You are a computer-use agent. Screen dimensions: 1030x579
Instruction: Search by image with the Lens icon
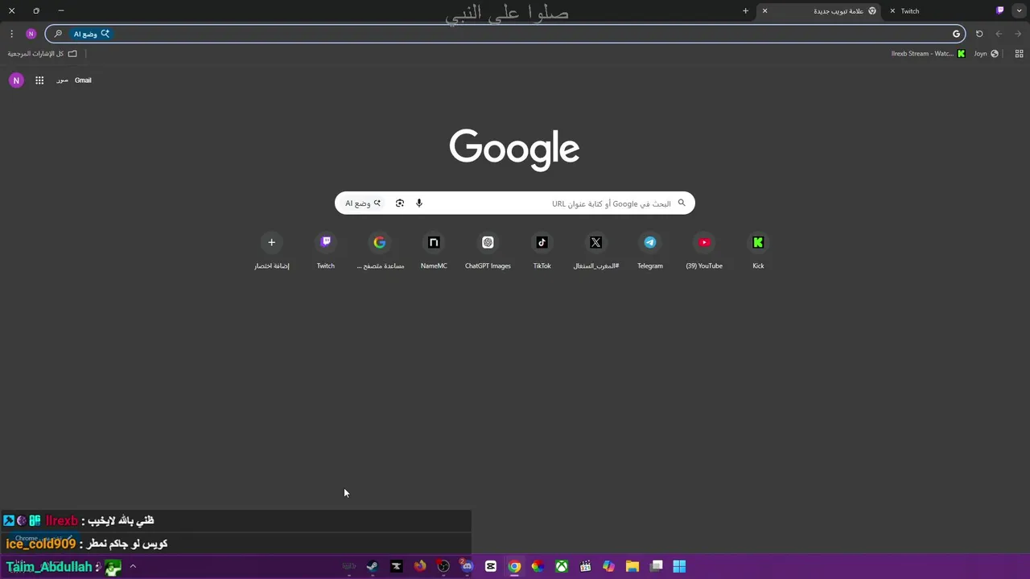pos(400,203)
